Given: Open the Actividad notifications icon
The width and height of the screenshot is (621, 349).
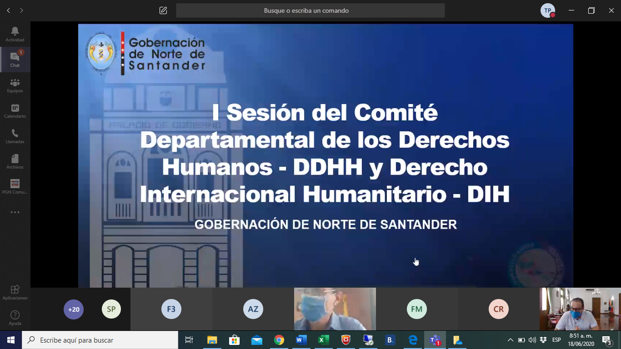Looking at the screenshot, I should 15,34.
